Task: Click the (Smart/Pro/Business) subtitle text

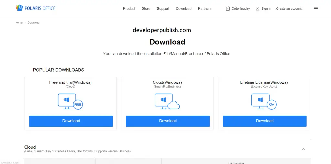Action: click(167, 87)
